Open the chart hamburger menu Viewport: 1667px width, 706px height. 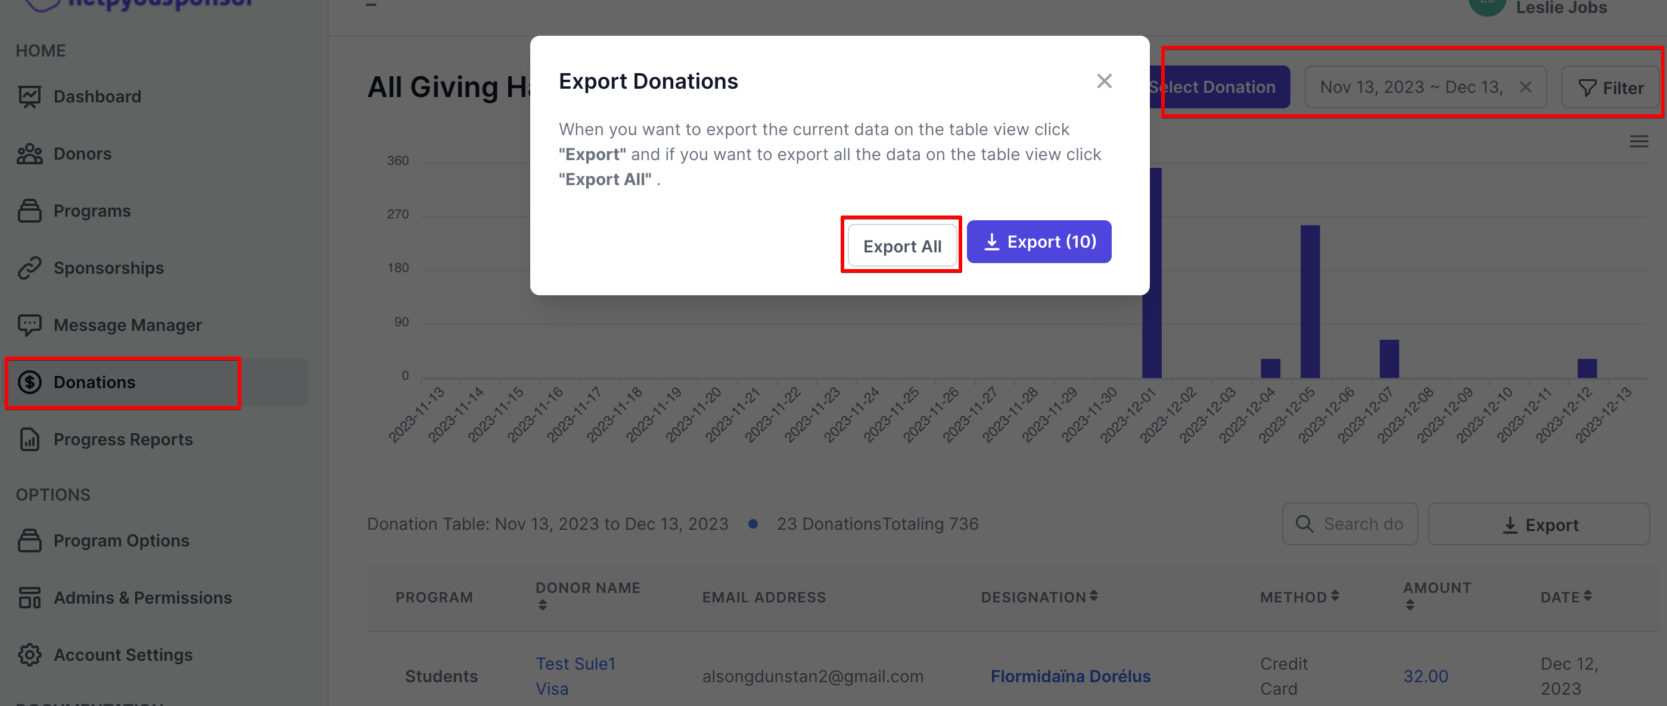tap(1638, 141)
